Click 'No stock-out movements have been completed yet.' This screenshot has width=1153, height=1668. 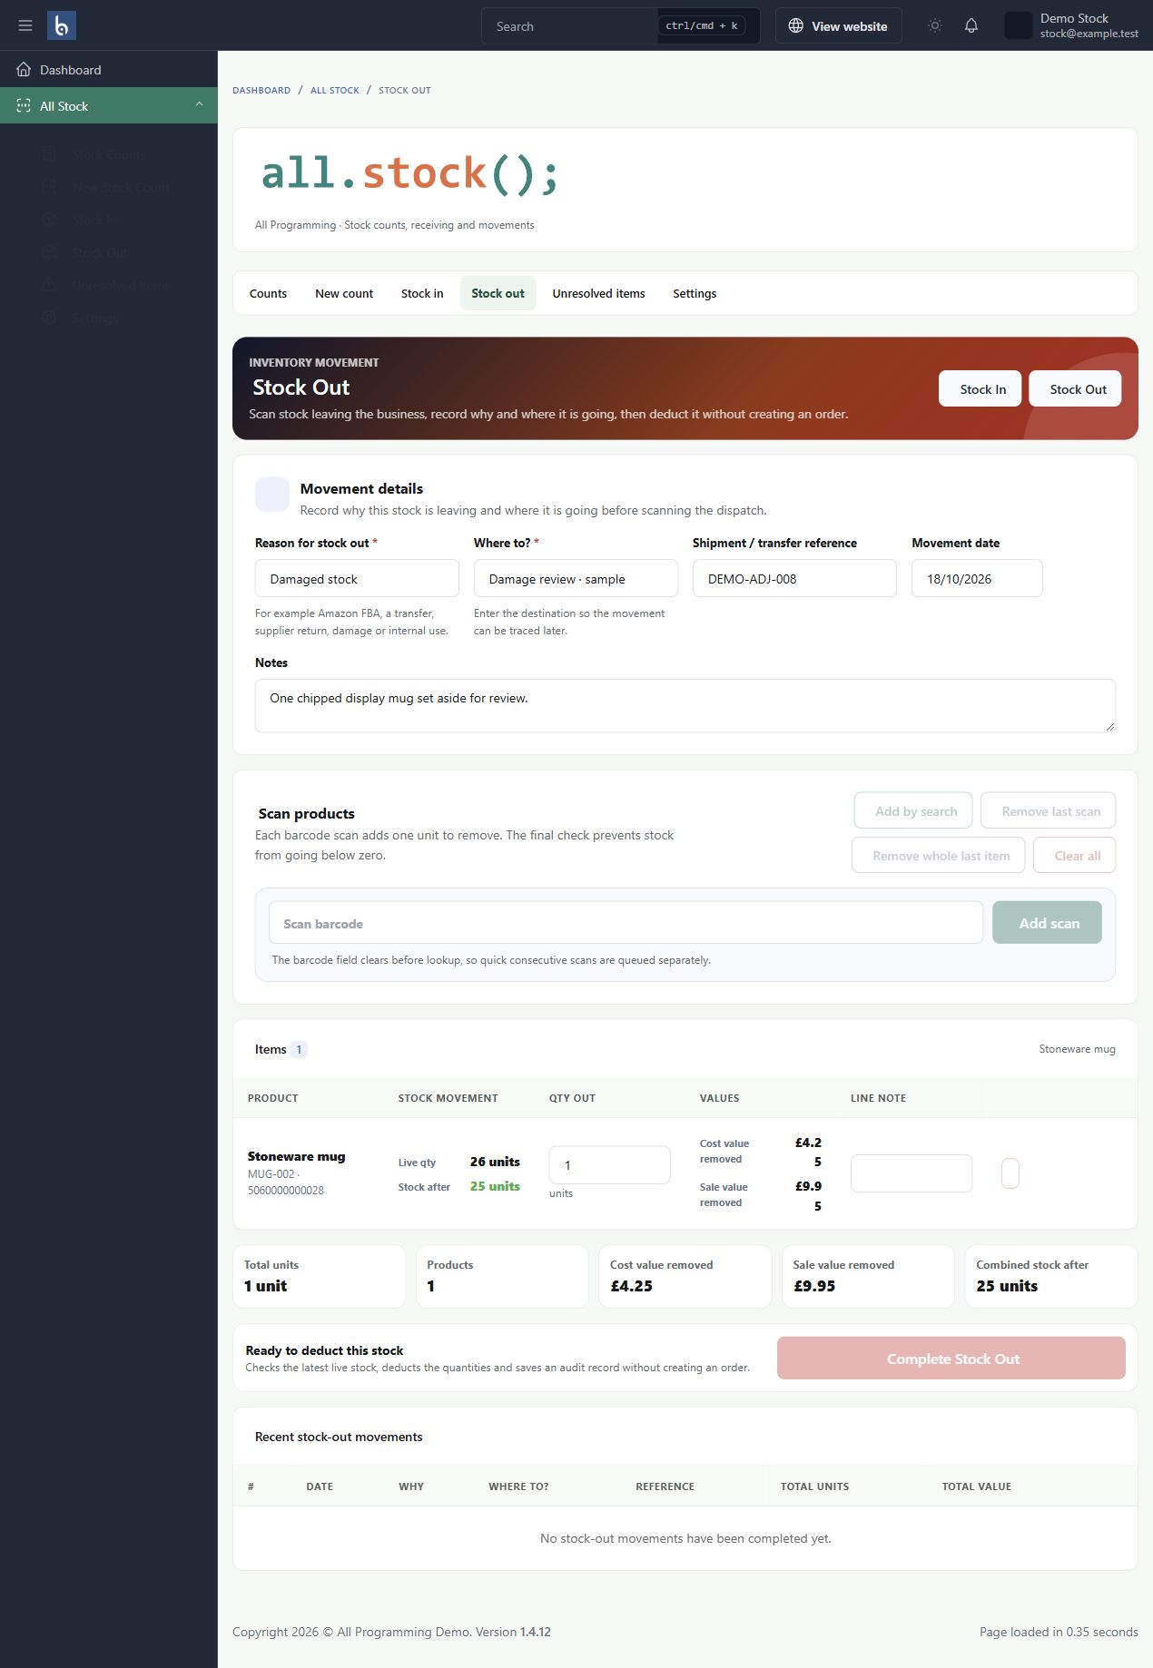685,1539
